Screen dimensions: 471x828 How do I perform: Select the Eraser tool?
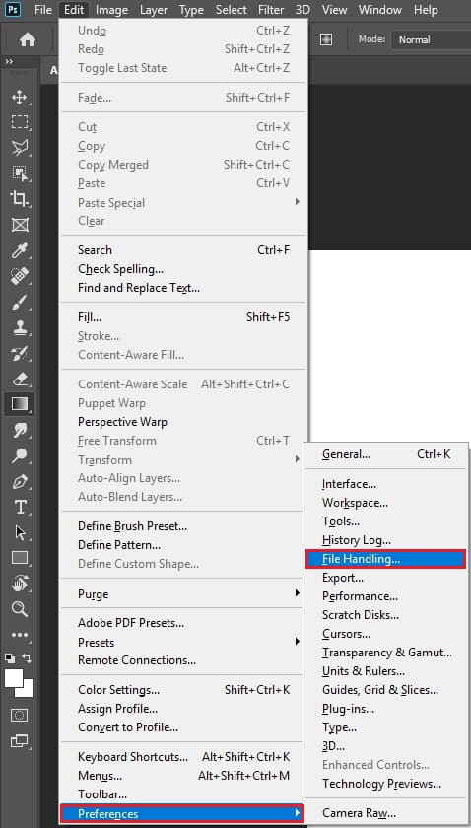[x=20, y=379]
